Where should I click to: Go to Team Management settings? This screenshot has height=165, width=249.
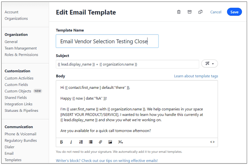pos(21,48)
